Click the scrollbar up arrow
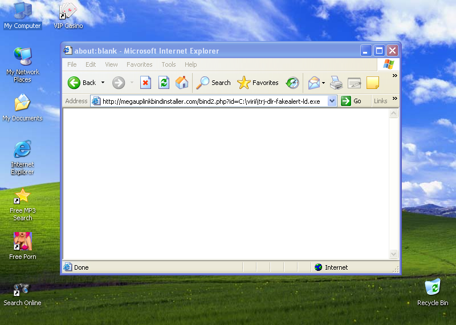 click(393, 113)
